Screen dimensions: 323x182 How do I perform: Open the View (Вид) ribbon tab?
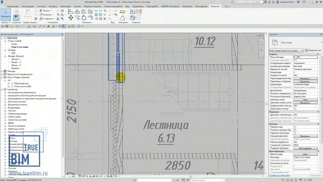[x=127, y=7]
